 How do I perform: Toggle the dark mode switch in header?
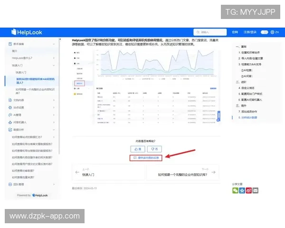[x=264, y=32]
